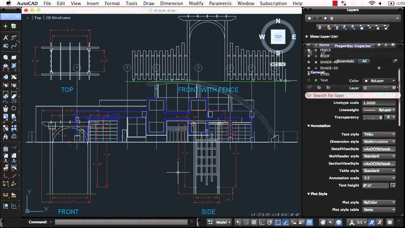Switch inspector to the Essentials view

pos(346,61)
